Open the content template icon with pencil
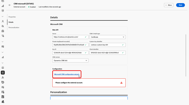The height and width of the screenshot is (105, 189). (x=3, y=47)
